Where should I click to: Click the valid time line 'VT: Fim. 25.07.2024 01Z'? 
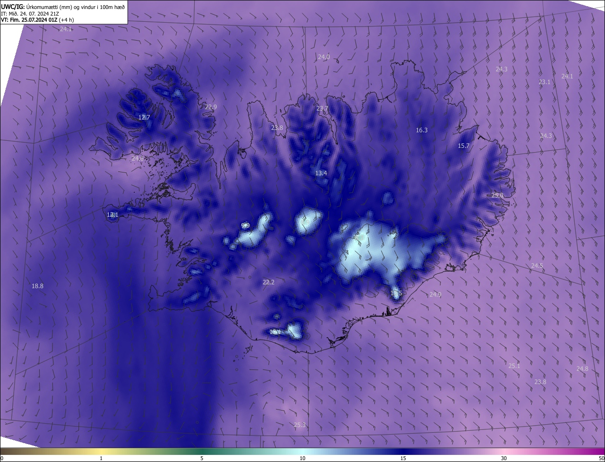[x=29, y=20]
